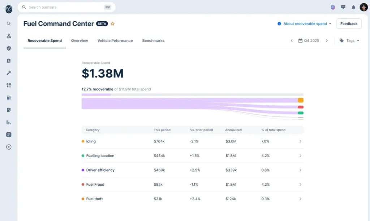Click the $764k value

point(159,141)
